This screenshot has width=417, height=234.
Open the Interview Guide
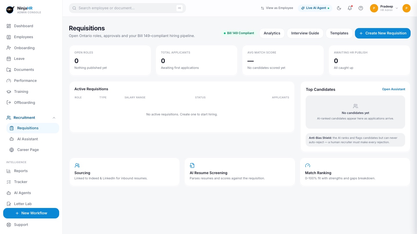click(x=305, y=33)
